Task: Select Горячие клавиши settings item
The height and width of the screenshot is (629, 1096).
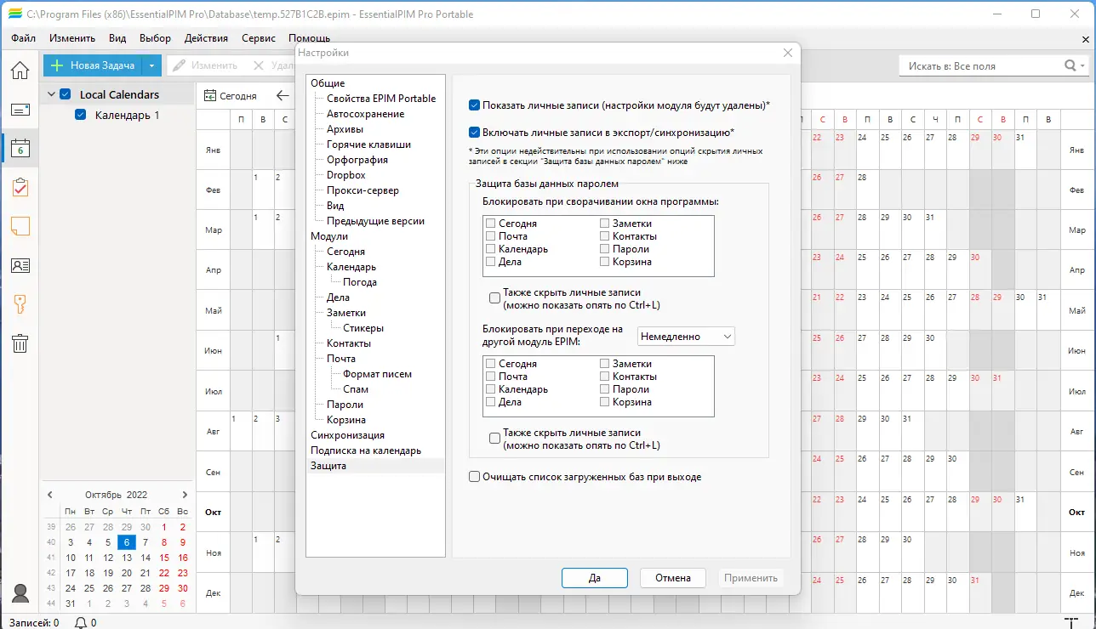Action: pos(369,144)
